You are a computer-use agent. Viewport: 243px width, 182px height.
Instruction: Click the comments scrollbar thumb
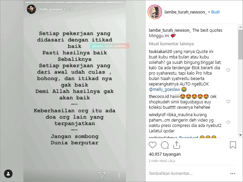point(240,44)
